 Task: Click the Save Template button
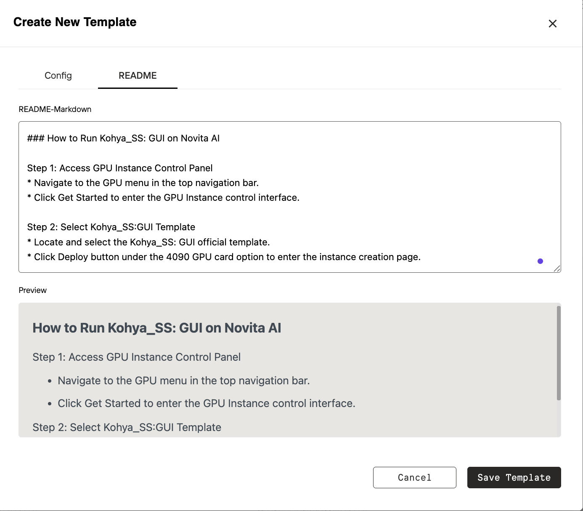tap(514, 477)
